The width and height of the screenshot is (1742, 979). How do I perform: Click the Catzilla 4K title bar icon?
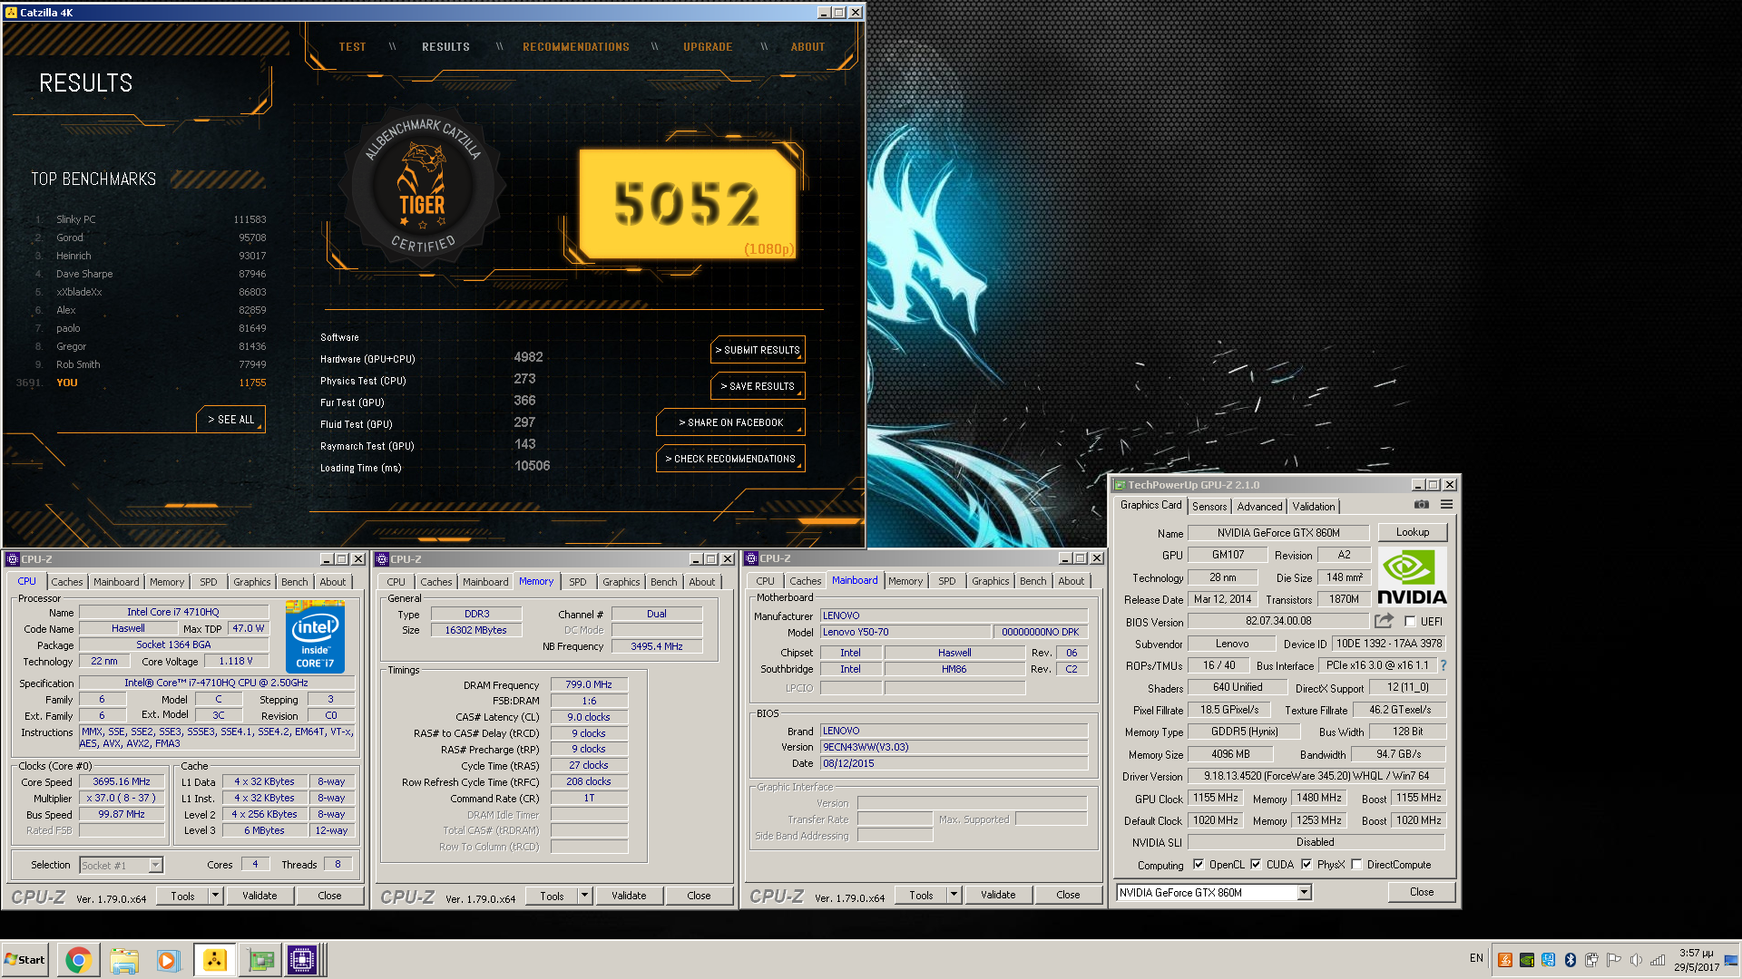pos(11,13)
